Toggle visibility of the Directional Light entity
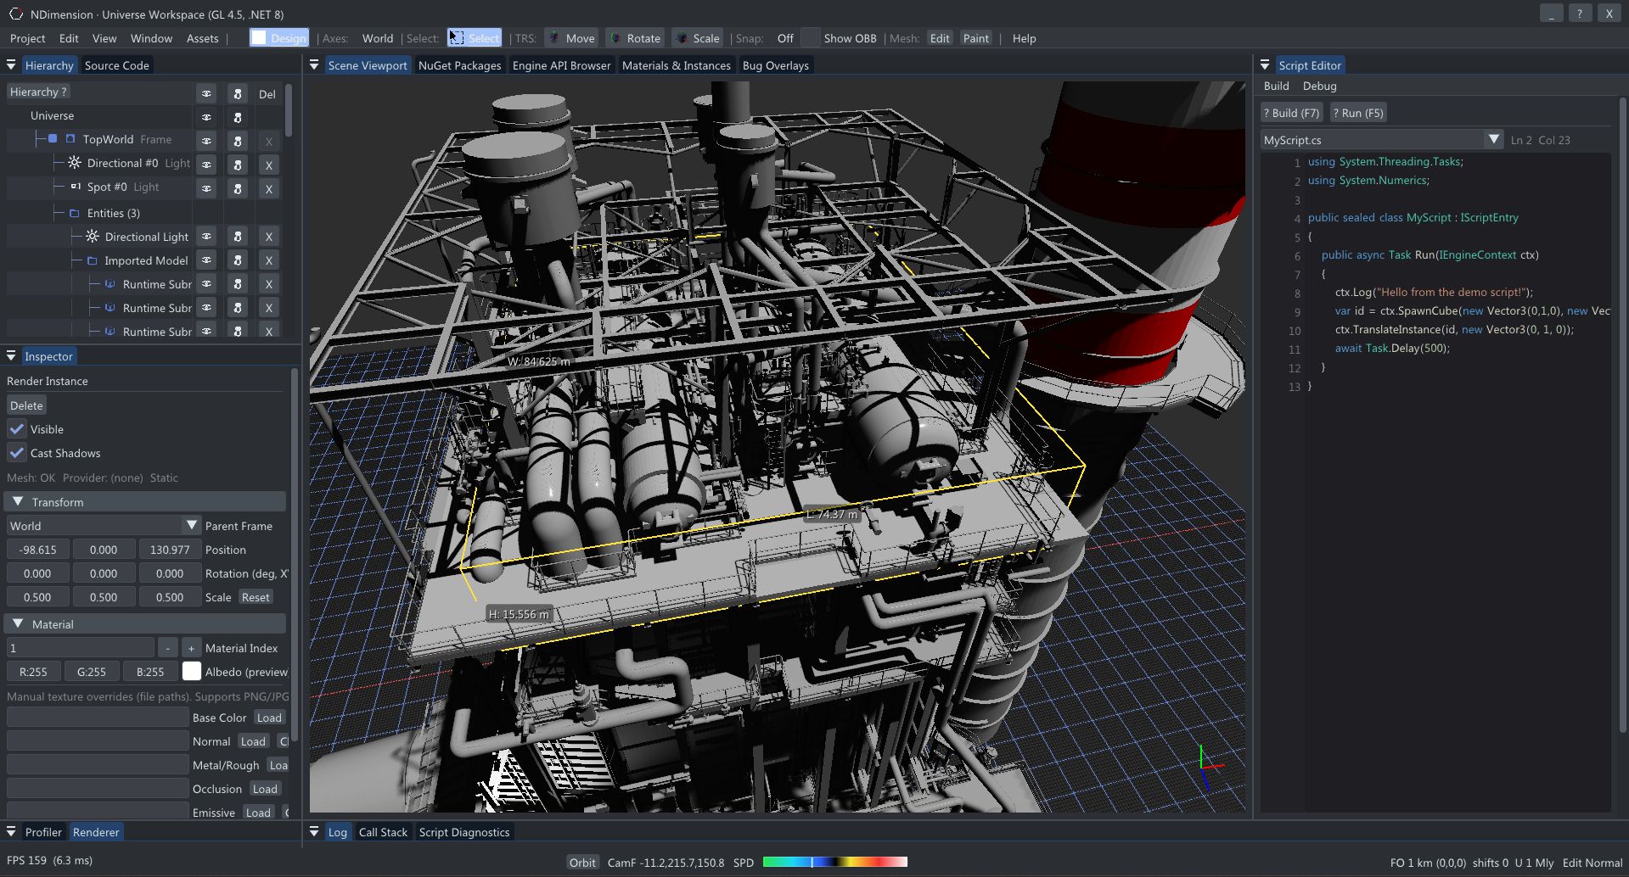 (205, 236)
